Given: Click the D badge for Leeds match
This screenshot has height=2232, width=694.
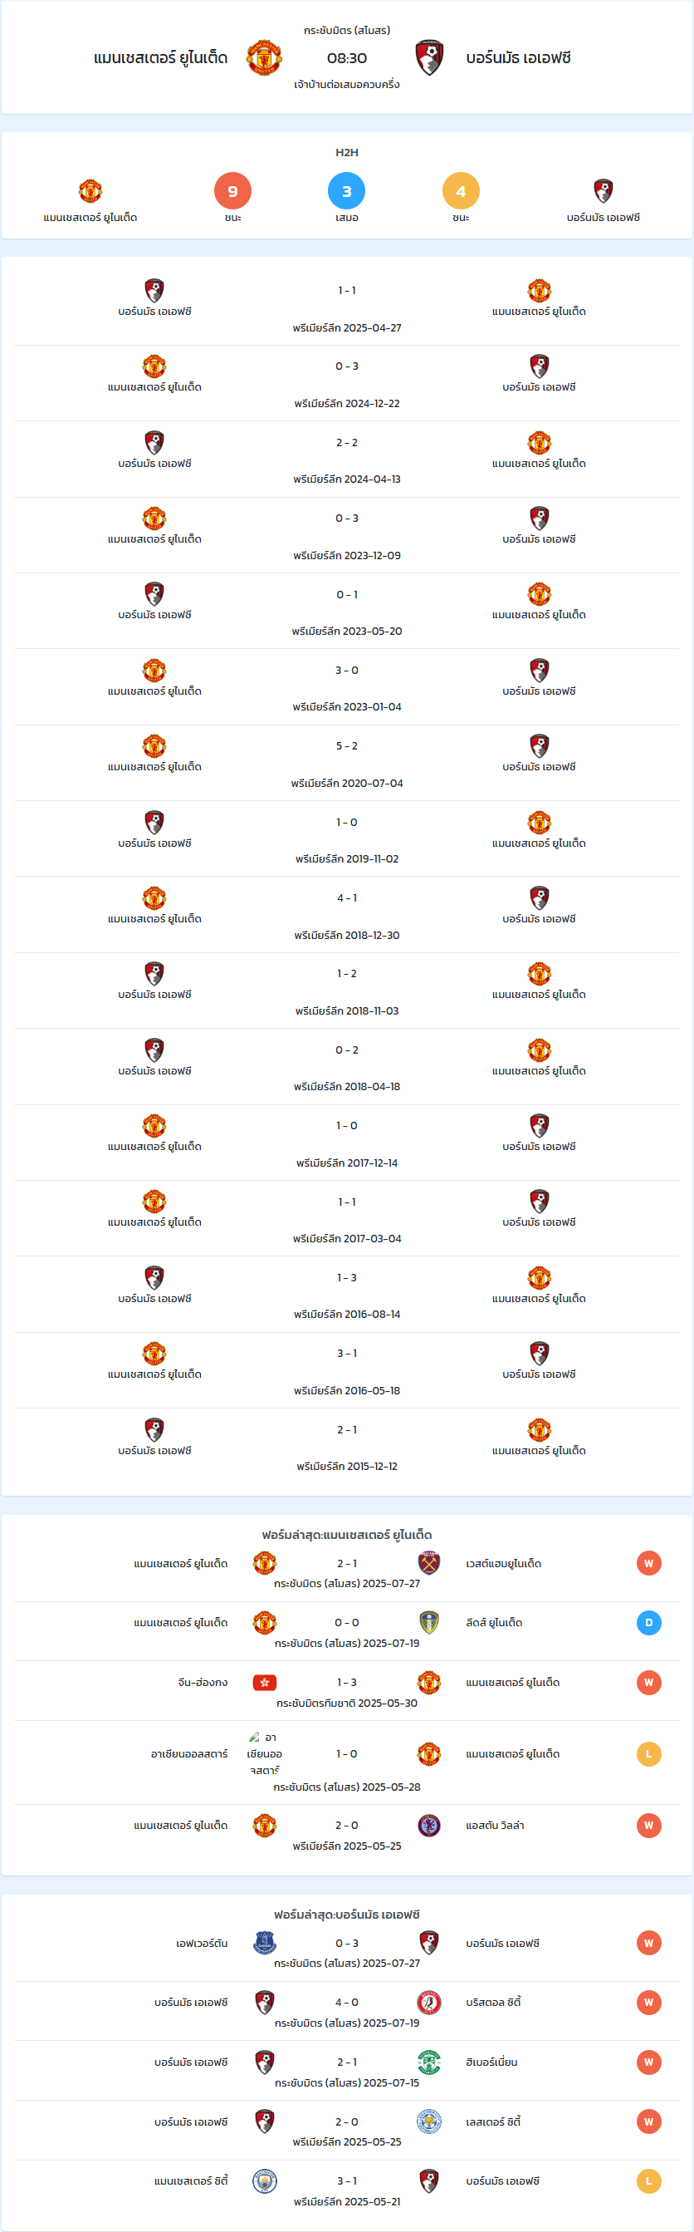Looking at the screenshot, I should click(x=649, y=1622).
